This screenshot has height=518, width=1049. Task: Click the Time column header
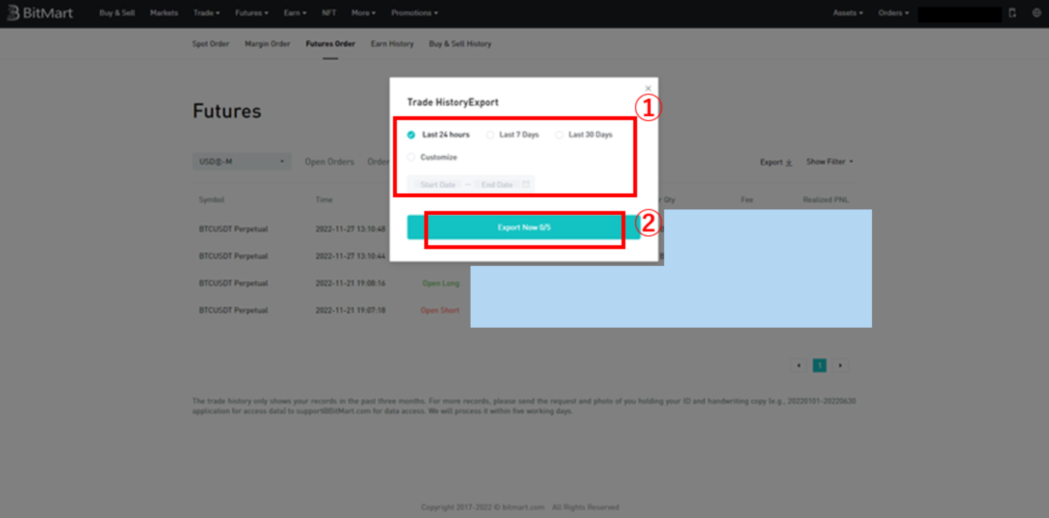coord(324,200)
